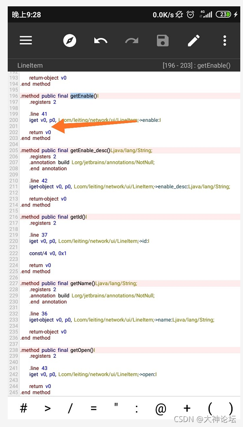
Task: Open the hamburger navigation menu
Action: point(26,40)
